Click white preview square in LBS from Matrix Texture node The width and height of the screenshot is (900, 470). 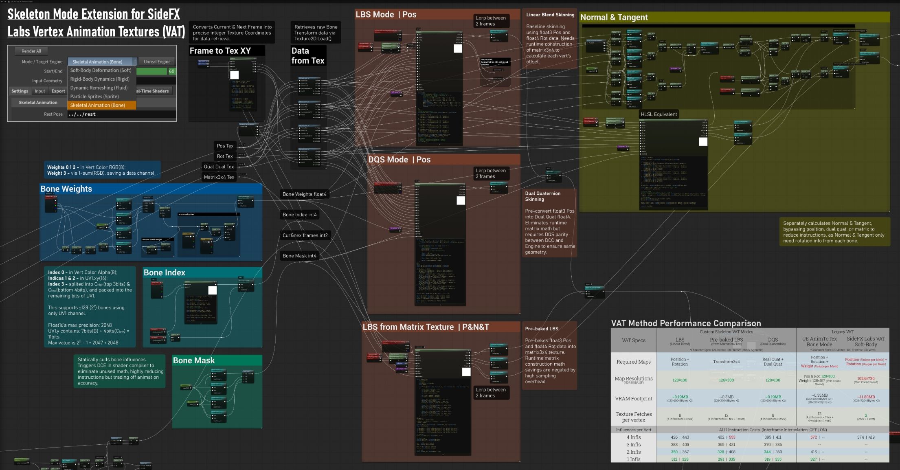[466, 371]
